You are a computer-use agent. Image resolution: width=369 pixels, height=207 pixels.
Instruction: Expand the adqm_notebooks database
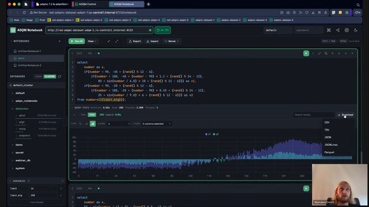point(26,101)
